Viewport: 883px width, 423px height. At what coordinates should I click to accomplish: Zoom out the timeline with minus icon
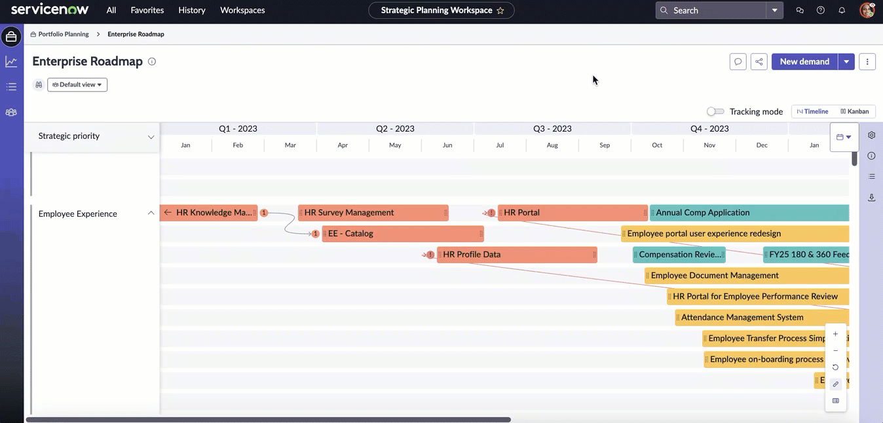tap(835, 351)
